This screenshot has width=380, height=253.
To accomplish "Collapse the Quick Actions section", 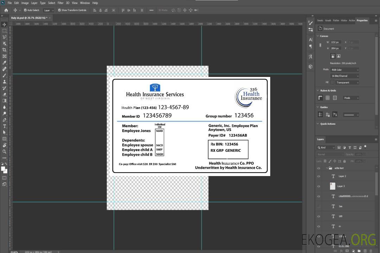I will (x=318, y=124).
